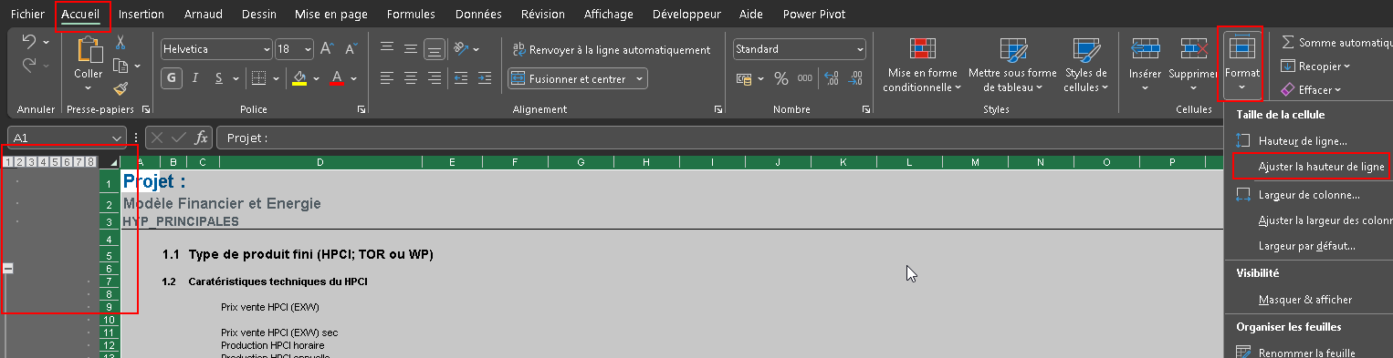Switch to the Mise en page tab
Image resolution: width=1393 pixels, height=358 pixels.
click(331, 15)
